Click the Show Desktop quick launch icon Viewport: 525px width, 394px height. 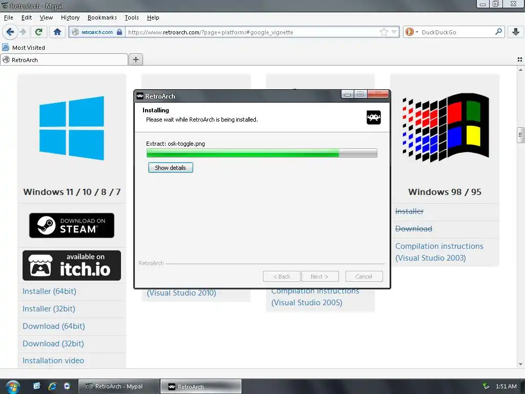pos(37,386)
